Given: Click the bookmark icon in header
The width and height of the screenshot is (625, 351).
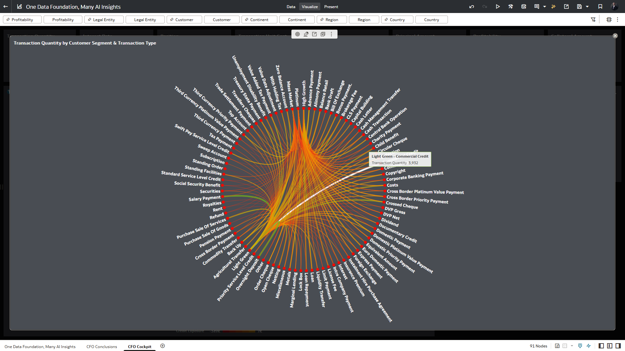Looking at the screenshot, I should pyautogui.click(x=600, y=6).
